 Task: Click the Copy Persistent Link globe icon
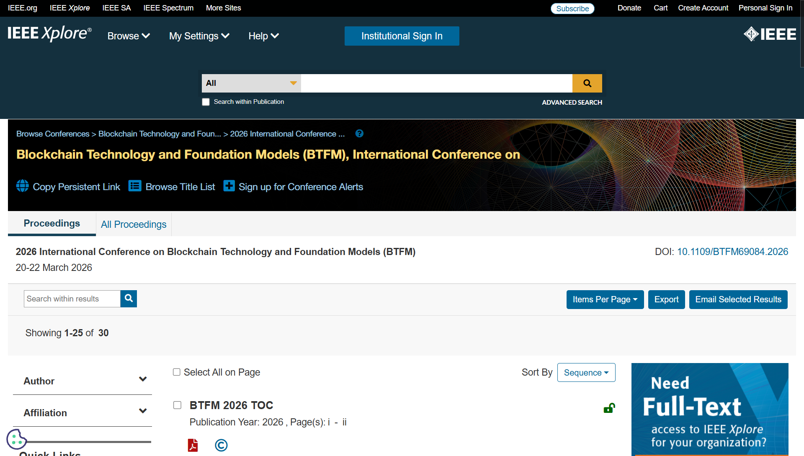point(23,186)
